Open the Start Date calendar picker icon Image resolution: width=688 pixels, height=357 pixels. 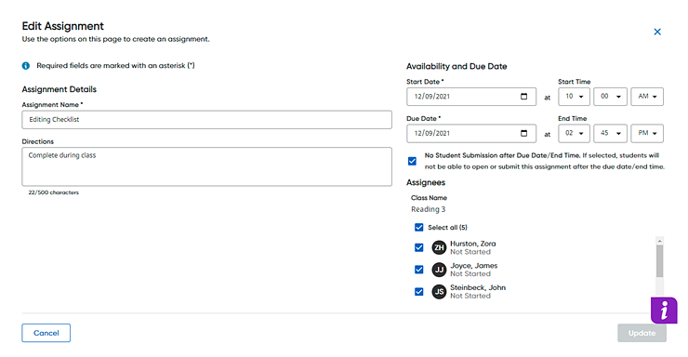coord(523,97)
